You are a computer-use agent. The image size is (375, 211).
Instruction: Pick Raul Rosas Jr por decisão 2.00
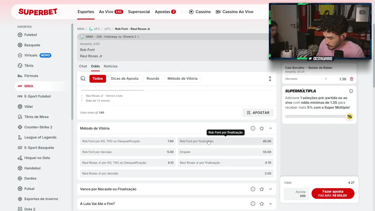(177, 173)
